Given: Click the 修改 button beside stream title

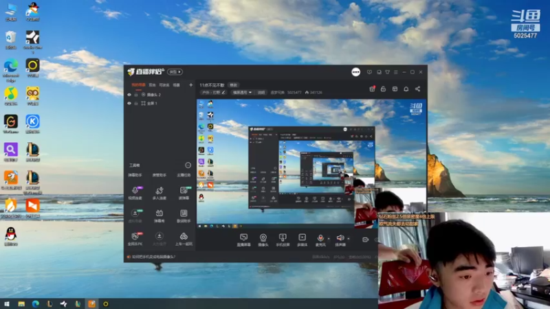Looking at the screenshot, I should click(233, 85).
